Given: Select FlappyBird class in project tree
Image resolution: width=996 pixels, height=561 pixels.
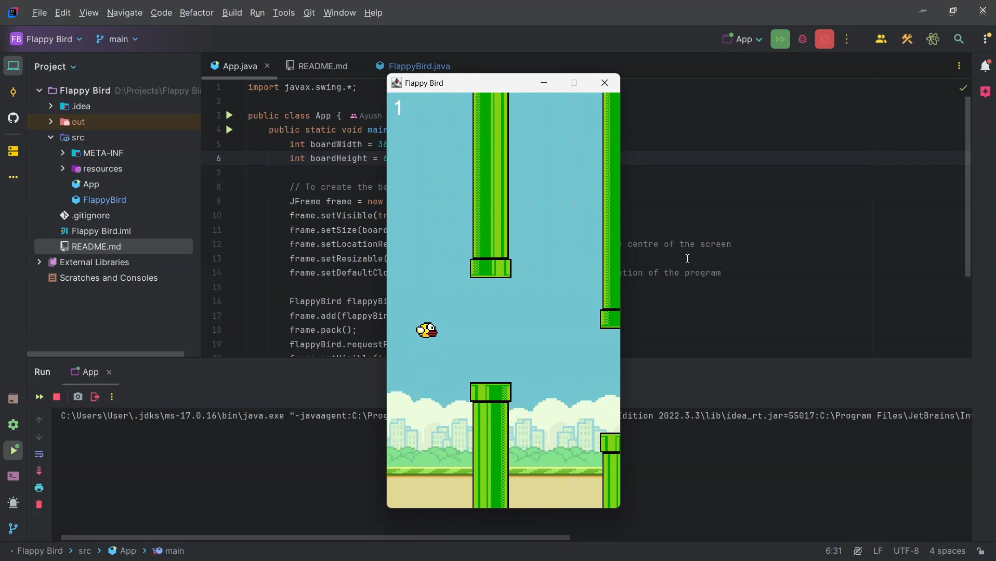Looking at the screenshot, I should pos(99,200).
